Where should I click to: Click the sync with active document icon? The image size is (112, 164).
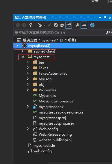tap(49, 25)
